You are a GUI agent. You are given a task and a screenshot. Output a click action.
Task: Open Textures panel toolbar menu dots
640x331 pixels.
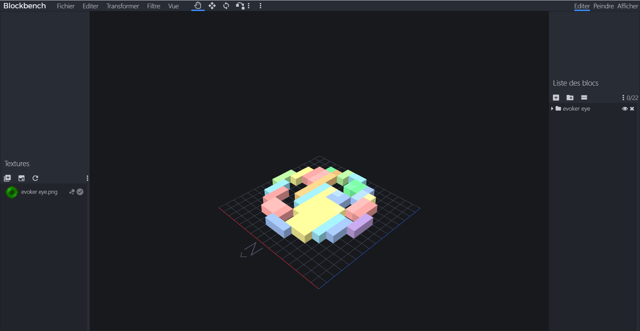coord(87,178)
